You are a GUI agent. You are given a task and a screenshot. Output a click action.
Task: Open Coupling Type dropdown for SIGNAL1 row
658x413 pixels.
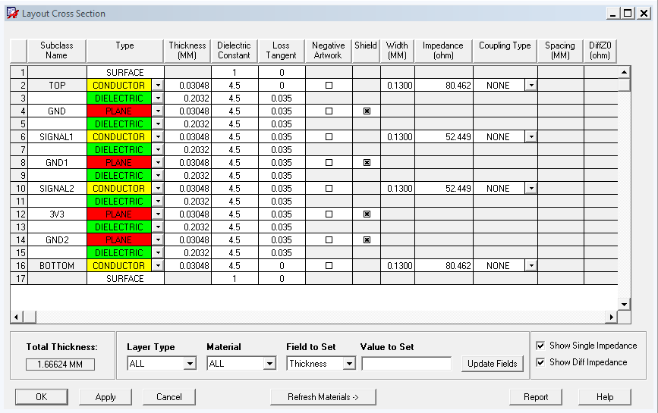(531, 137)
